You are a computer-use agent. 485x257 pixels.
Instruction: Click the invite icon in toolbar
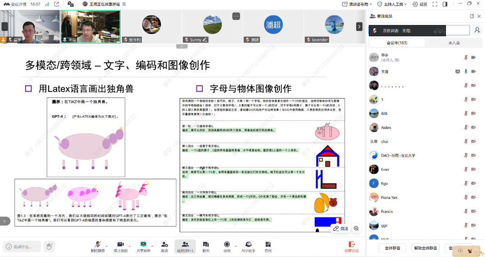click(x=164, y=245)
